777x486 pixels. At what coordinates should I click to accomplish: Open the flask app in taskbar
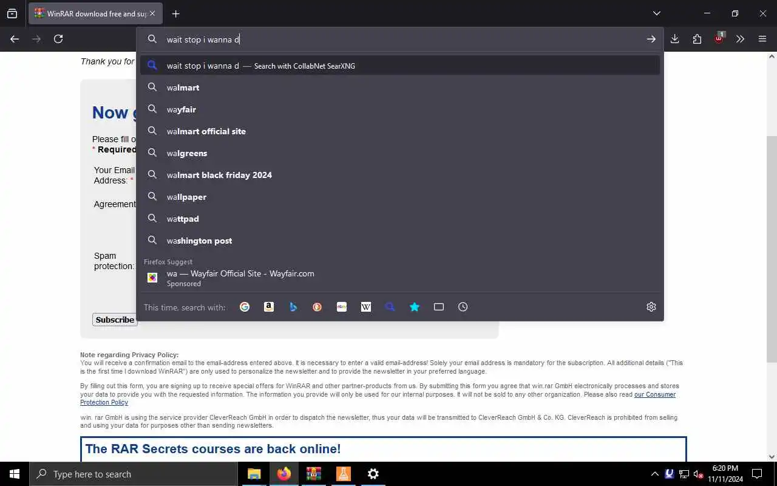point(344,474)
